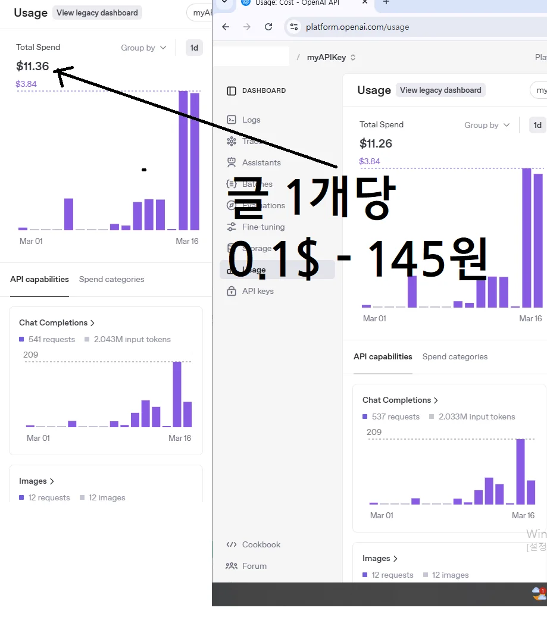Viewport: 547px width, 617px height.
Task: Click the browser forward arrow
Action: tap(247, 27)
